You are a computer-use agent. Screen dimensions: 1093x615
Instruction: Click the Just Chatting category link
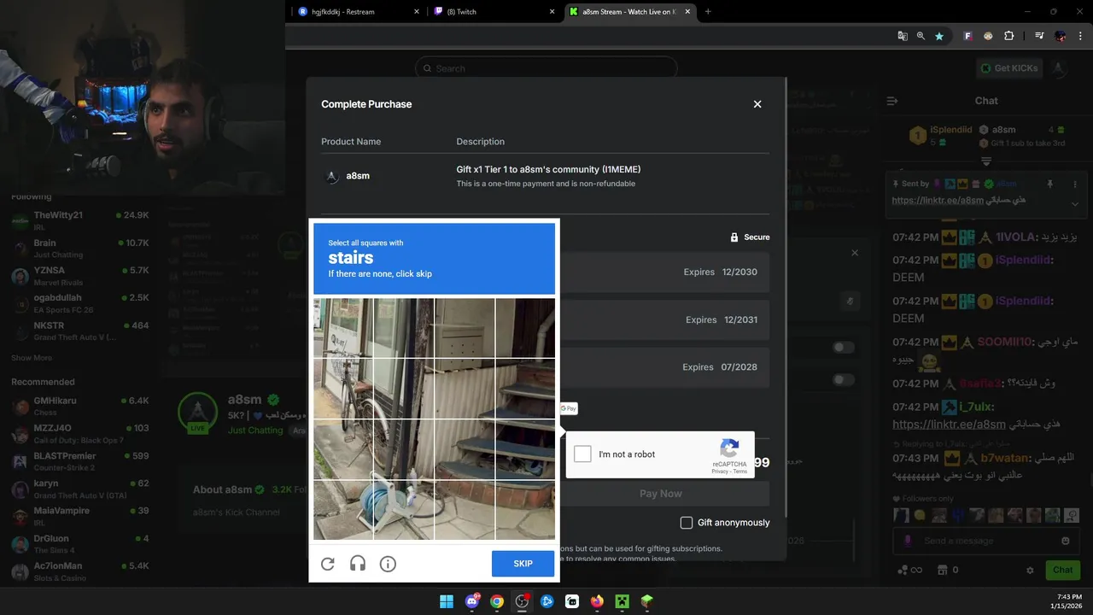coord(255,430)
